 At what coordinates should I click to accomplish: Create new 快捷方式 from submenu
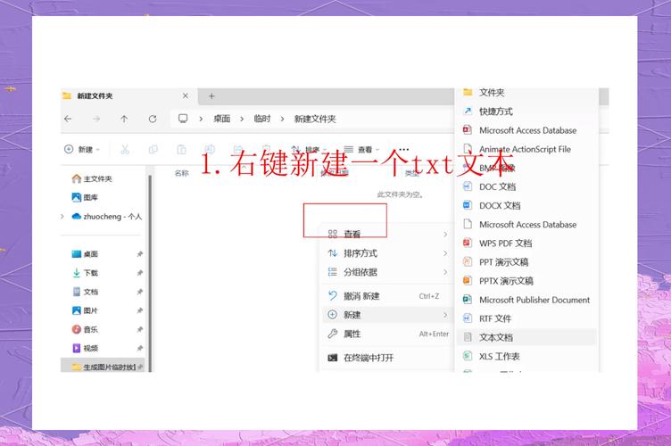pos(526,111)
